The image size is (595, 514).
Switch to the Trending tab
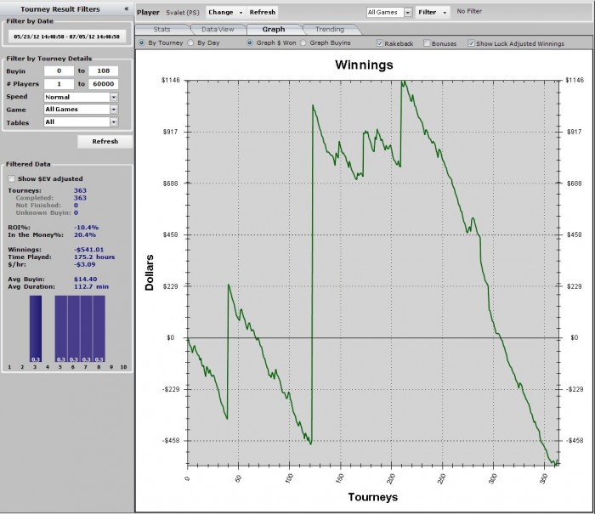pyautogui.click(x=330, y=29)
